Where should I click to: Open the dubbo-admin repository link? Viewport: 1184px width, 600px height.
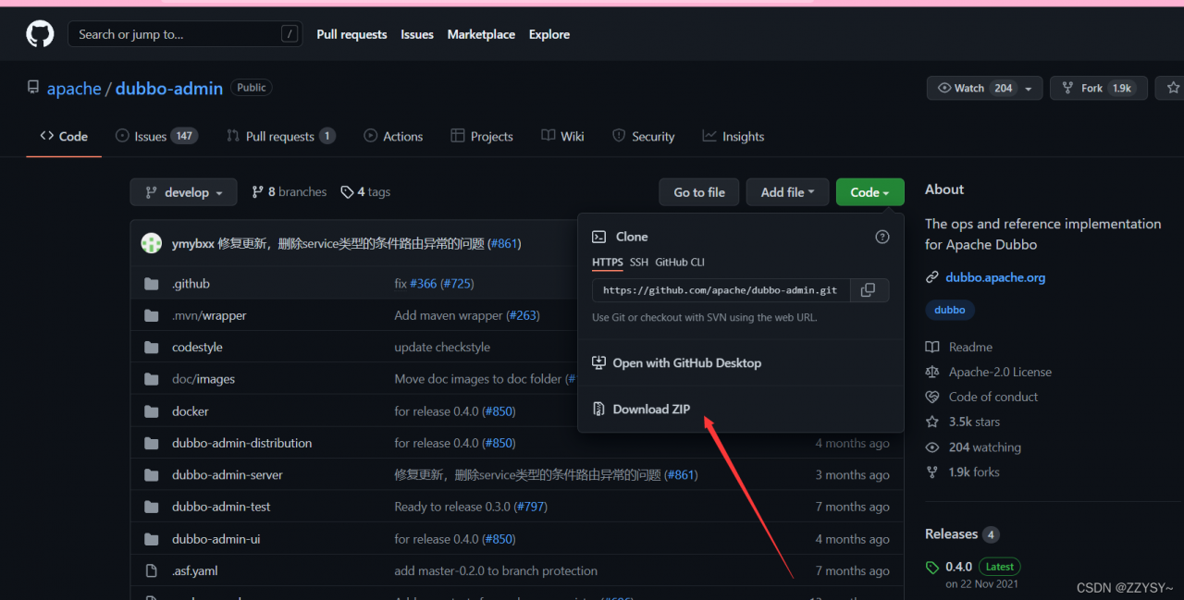click(169, 89)
